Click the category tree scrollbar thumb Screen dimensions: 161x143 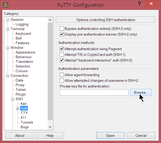(50, 71)
